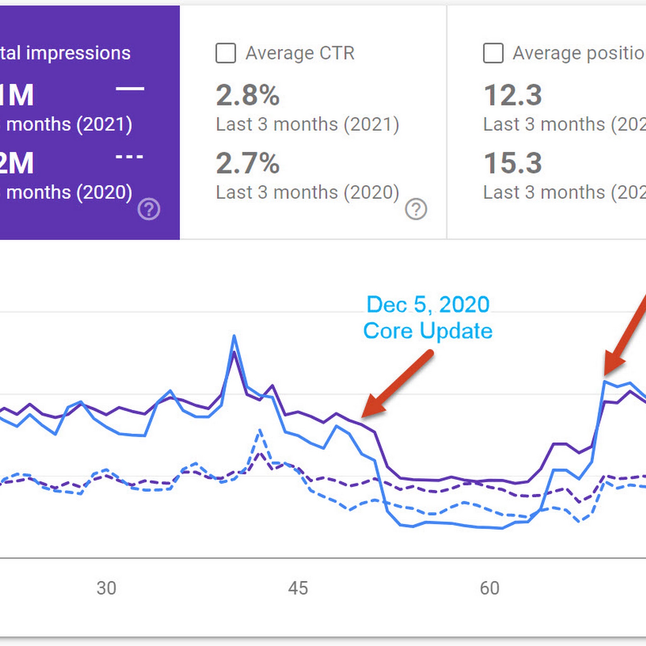Tick the Average position checkbox
The width and height of the screenshot is (646, 646).
pos(493,53)
